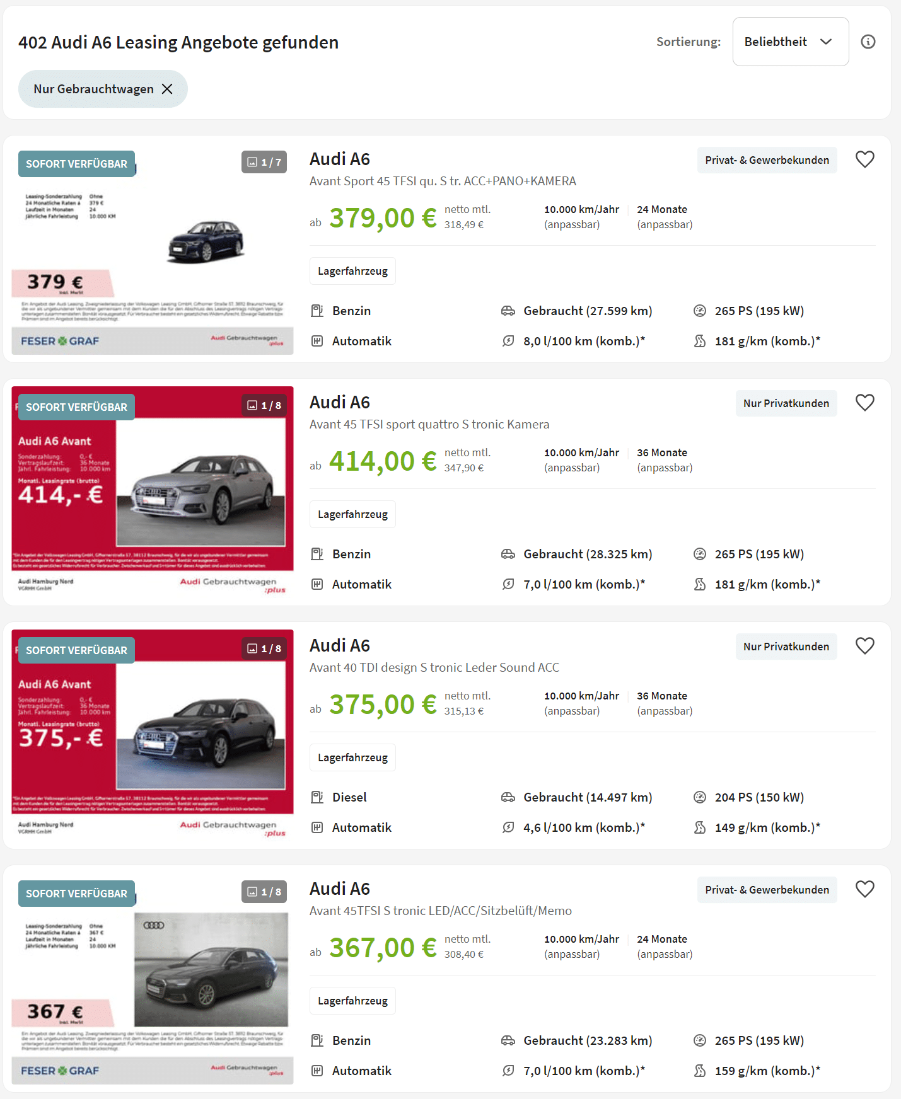Click car icon beside Gebraucht (23.283 km)
Image resolution: width=901 pixels, height=1099 pixels.
(508, 1040)
